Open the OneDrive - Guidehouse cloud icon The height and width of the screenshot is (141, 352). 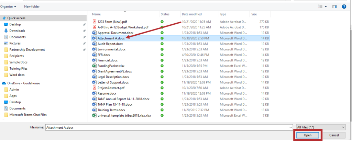click(x=4, y=83)
